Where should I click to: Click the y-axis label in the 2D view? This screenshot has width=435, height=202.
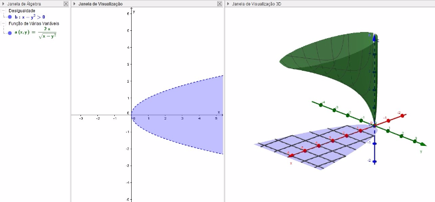(134, 12)
